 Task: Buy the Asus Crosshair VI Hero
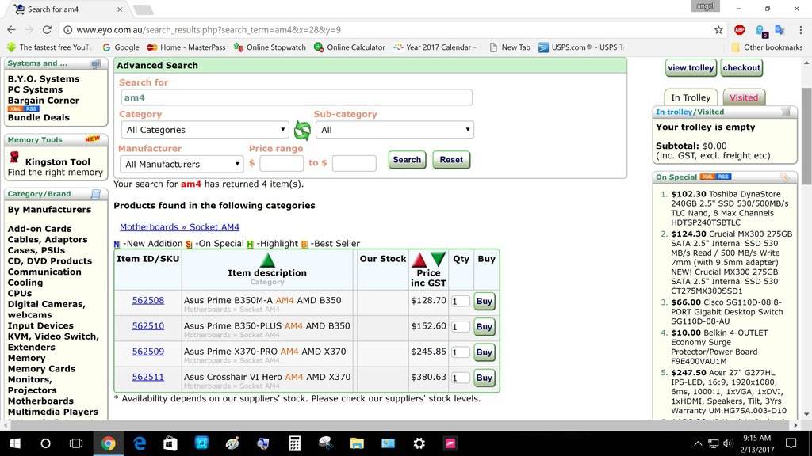pos(484,378)
